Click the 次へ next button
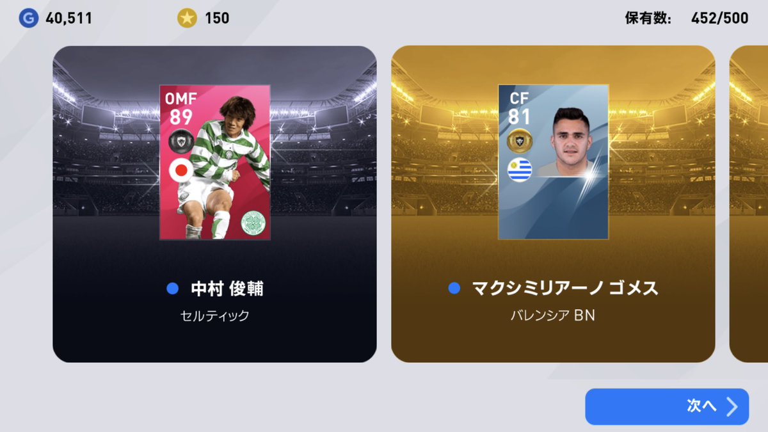Image resolution: width=768 pixels, height=432 pixels. 667,406
